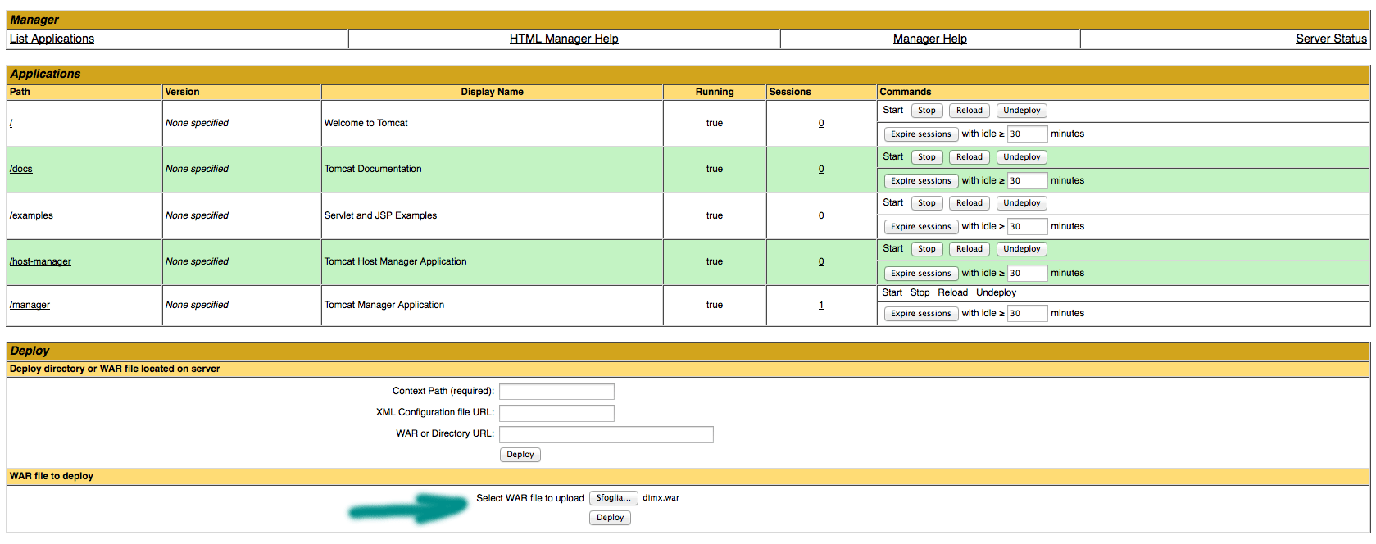The image size is (1376, 544).
Task: Click the "Sessions" column header
Action: pyautogui.click(x=790, y=92)
